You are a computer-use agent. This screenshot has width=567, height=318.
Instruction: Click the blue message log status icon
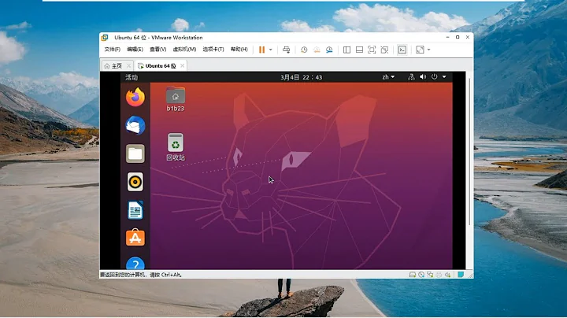(x=461, y=275)
